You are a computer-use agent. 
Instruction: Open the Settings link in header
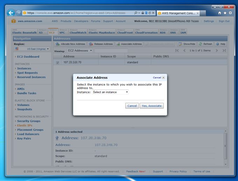pyautogui.click(x=209, y=21)
